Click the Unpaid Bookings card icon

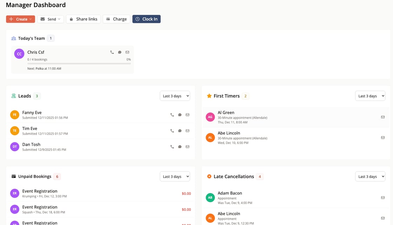14,176
